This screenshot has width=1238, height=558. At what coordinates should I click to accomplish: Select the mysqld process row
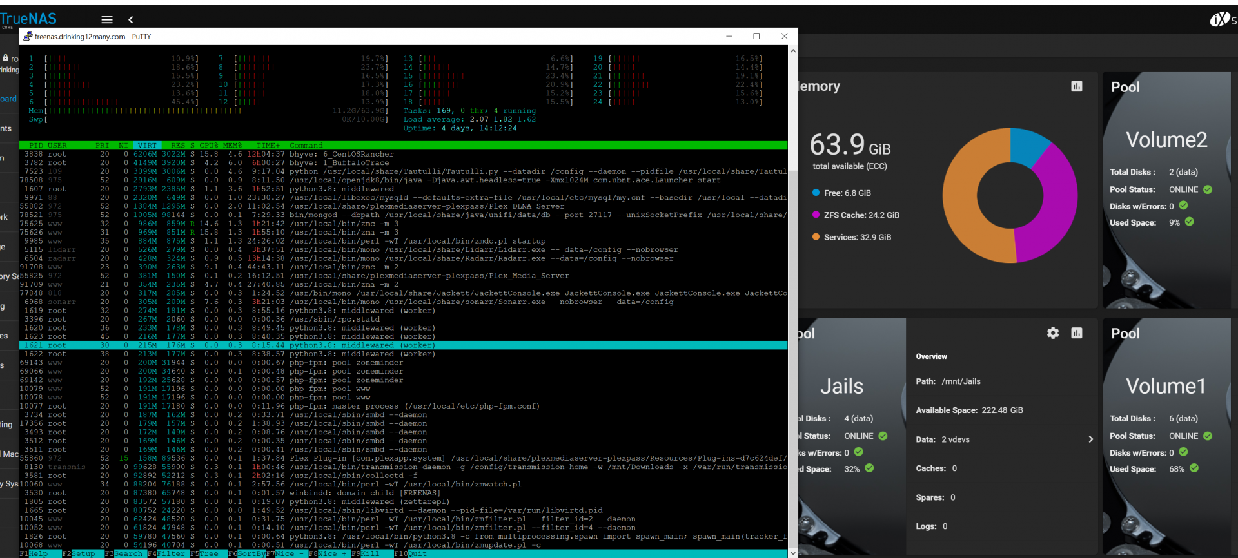(403, 198)
